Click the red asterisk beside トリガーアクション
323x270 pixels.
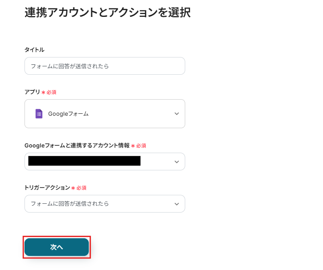73,188
